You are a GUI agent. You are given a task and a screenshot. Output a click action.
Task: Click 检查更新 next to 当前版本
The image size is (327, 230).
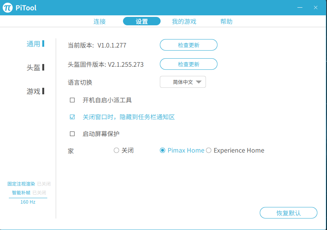[189, 45]
